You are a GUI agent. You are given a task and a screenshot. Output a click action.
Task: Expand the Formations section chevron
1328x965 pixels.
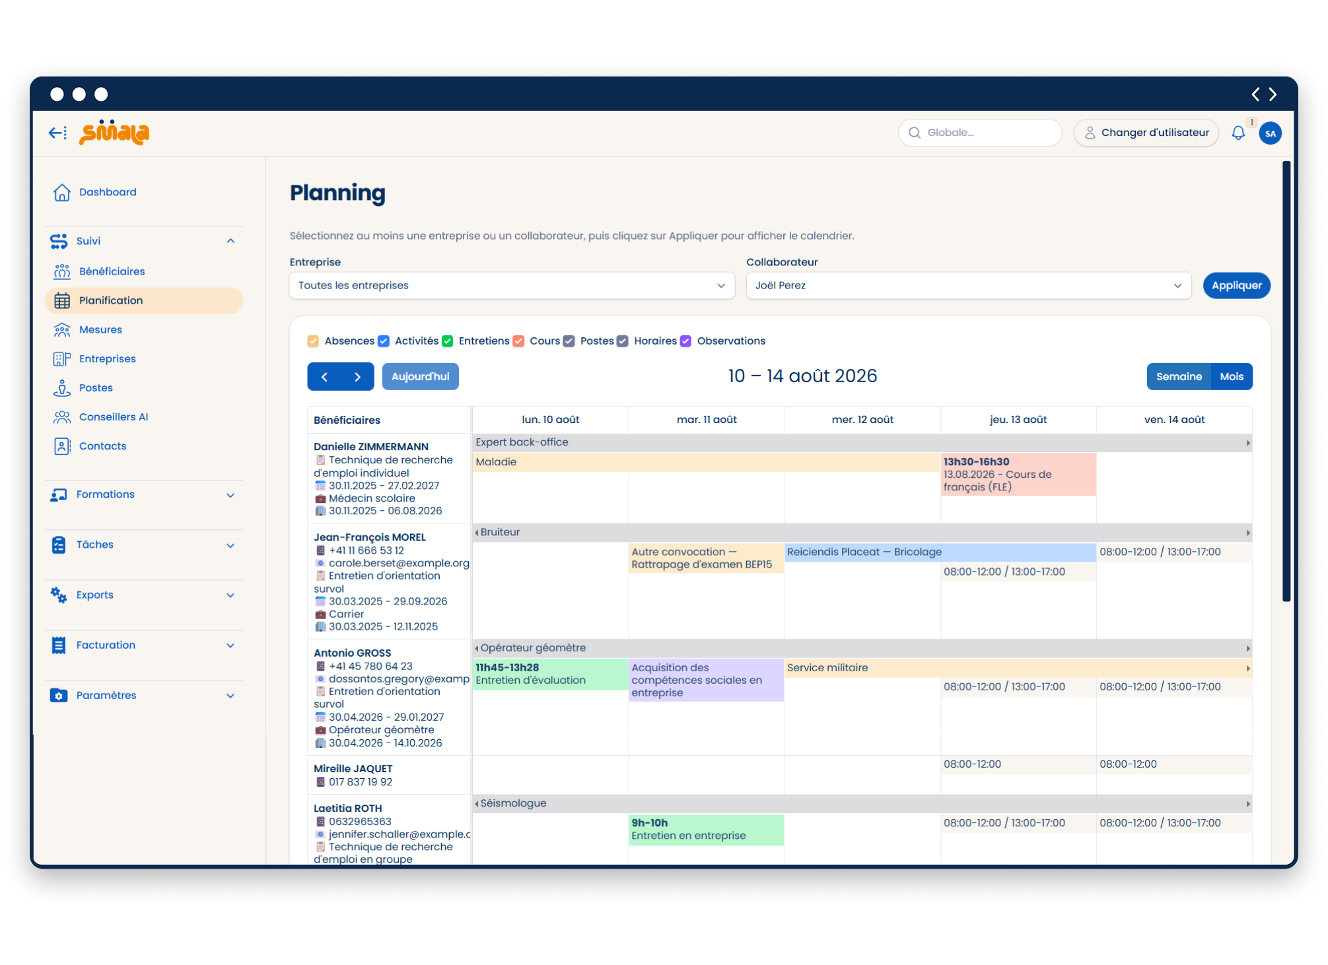[230, 495]
